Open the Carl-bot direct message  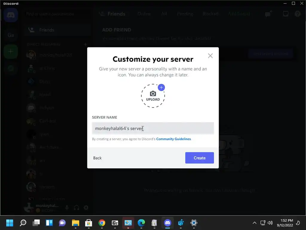click(x=58, y=121)
